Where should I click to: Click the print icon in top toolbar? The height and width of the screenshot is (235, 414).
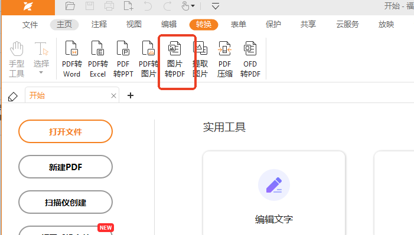(x=109, y=6)
